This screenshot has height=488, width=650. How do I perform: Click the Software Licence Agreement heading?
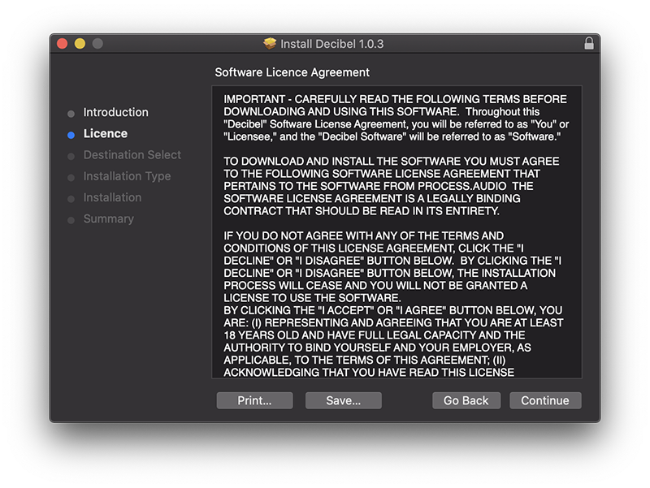(292, 72)
